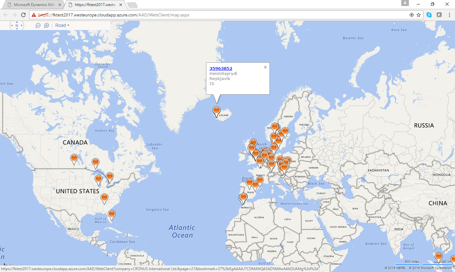Close the Heimilisprydi info popup

(265, 67)
